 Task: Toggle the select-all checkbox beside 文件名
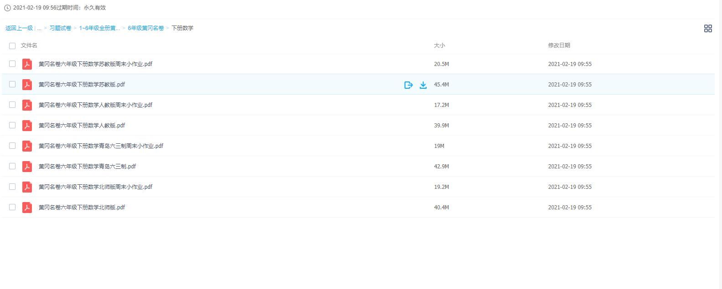coord(12,46)
